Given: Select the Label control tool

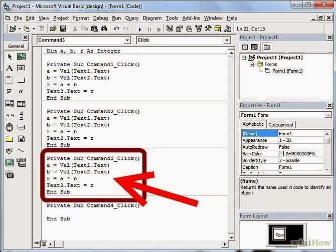Looking at the screenshot, I should (x=10, y=68).
